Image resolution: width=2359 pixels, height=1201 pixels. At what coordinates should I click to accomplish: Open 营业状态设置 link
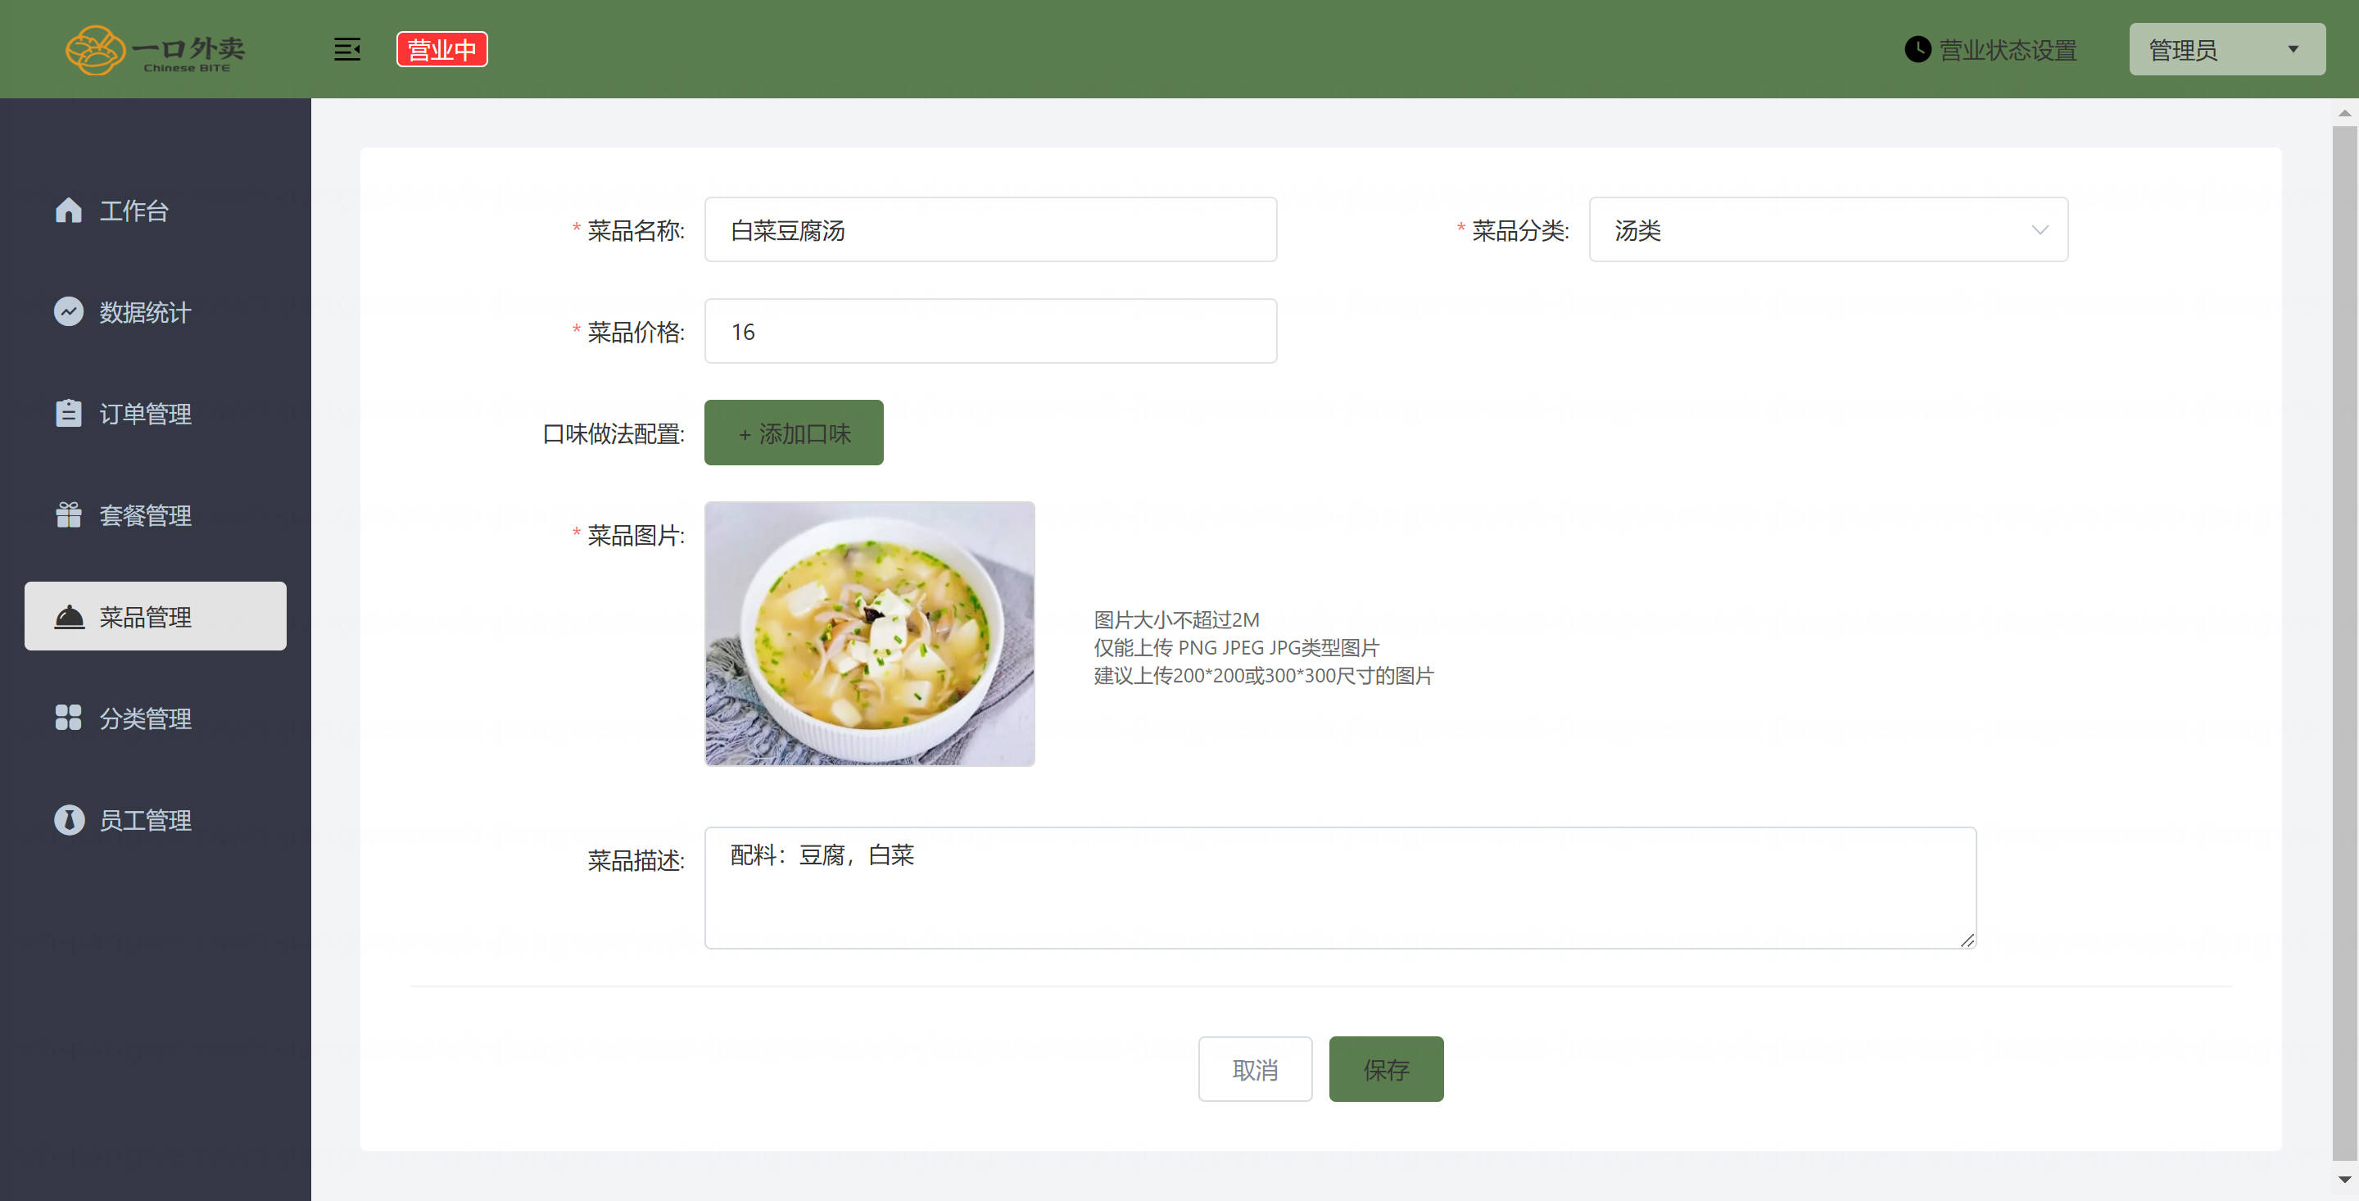(x=2008, y=49)
